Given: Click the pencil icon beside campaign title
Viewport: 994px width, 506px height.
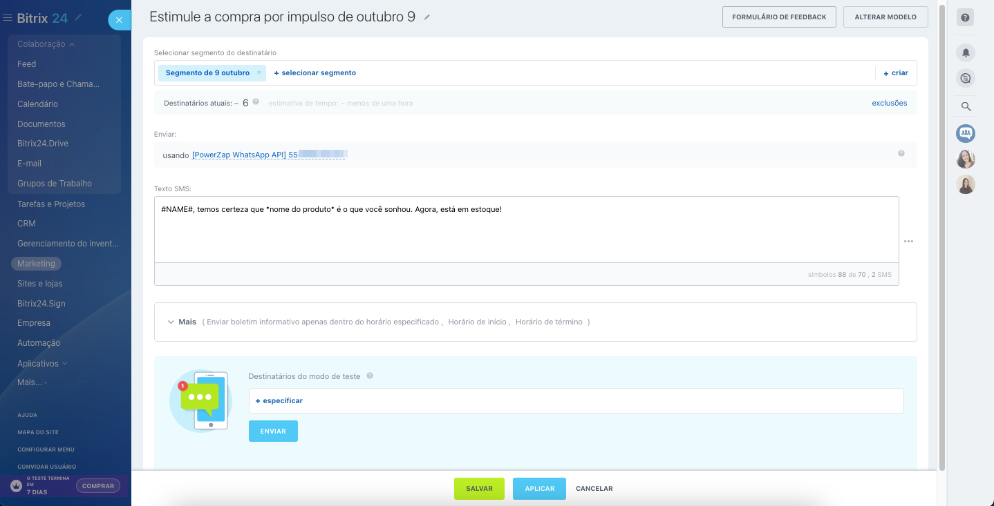Looking at the screenshot, I should click(427, 17).
